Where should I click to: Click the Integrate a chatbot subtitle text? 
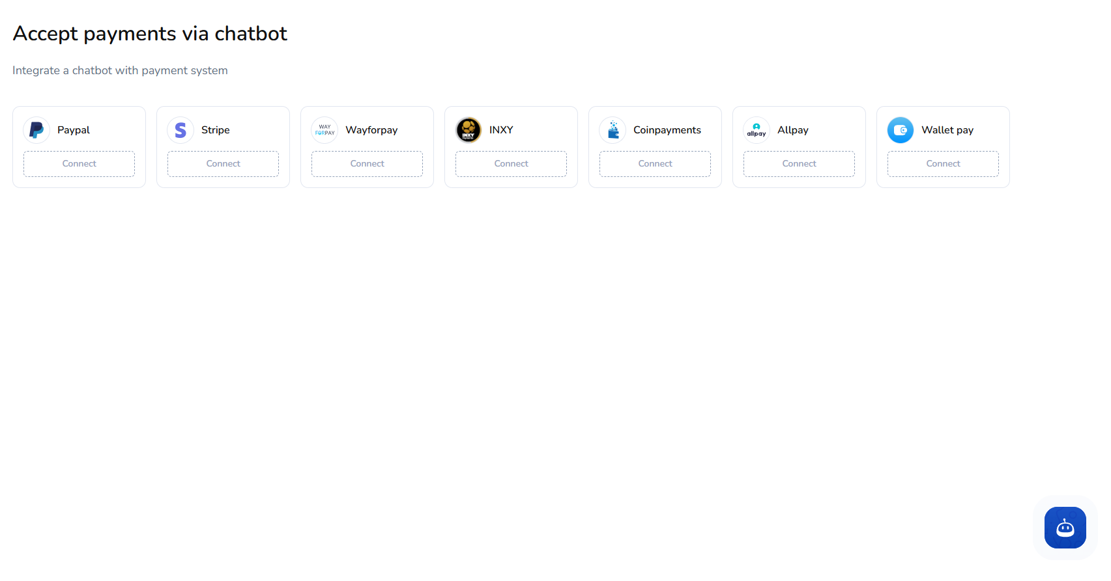120,70
